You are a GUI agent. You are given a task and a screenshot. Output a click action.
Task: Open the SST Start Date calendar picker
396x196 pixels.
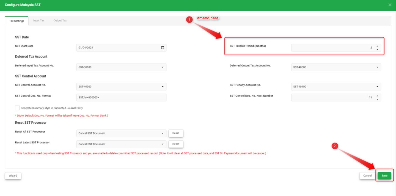(163, 48)
